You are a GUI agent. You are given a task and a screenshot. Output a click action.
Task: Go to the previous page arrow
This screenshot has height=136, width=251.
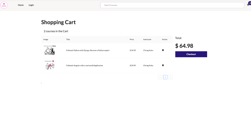coord(160,77)
